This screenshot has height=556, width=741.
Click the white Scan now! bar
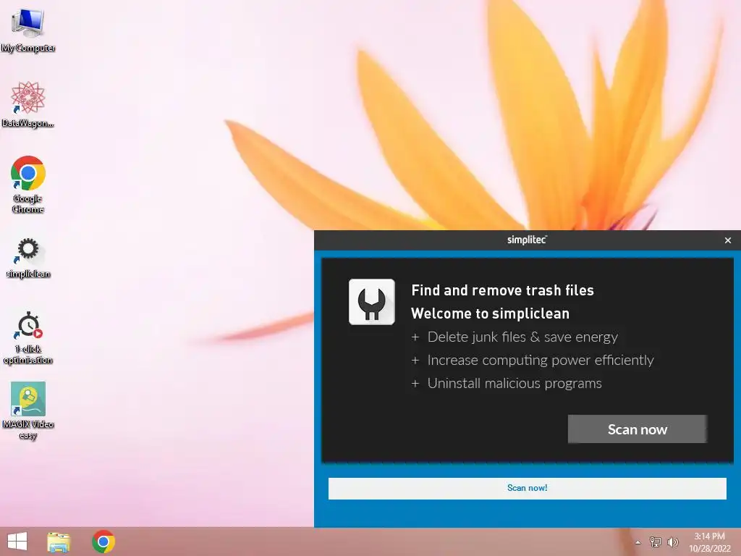click(x=527, y=488)
